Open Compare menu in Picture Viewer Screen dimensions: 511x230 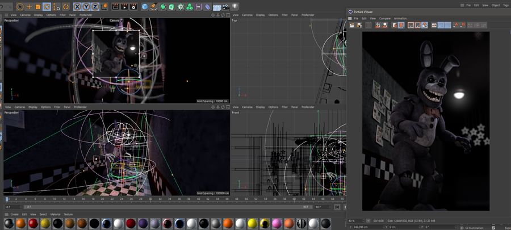click(x=384, y=19)
